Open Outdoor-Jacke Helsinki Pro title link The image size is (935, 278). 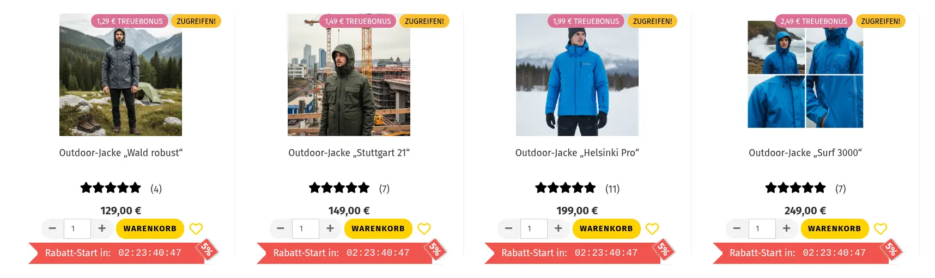pyautogui.click(x=577, y=153)
